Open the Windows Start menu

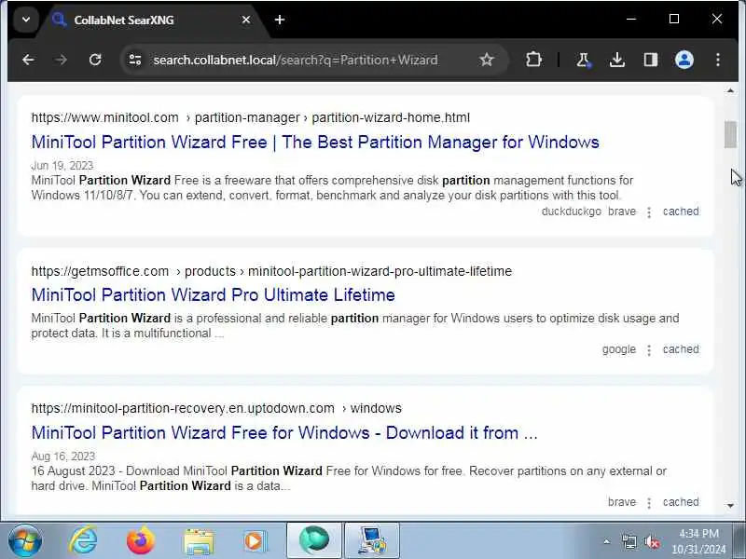[25, 541]
